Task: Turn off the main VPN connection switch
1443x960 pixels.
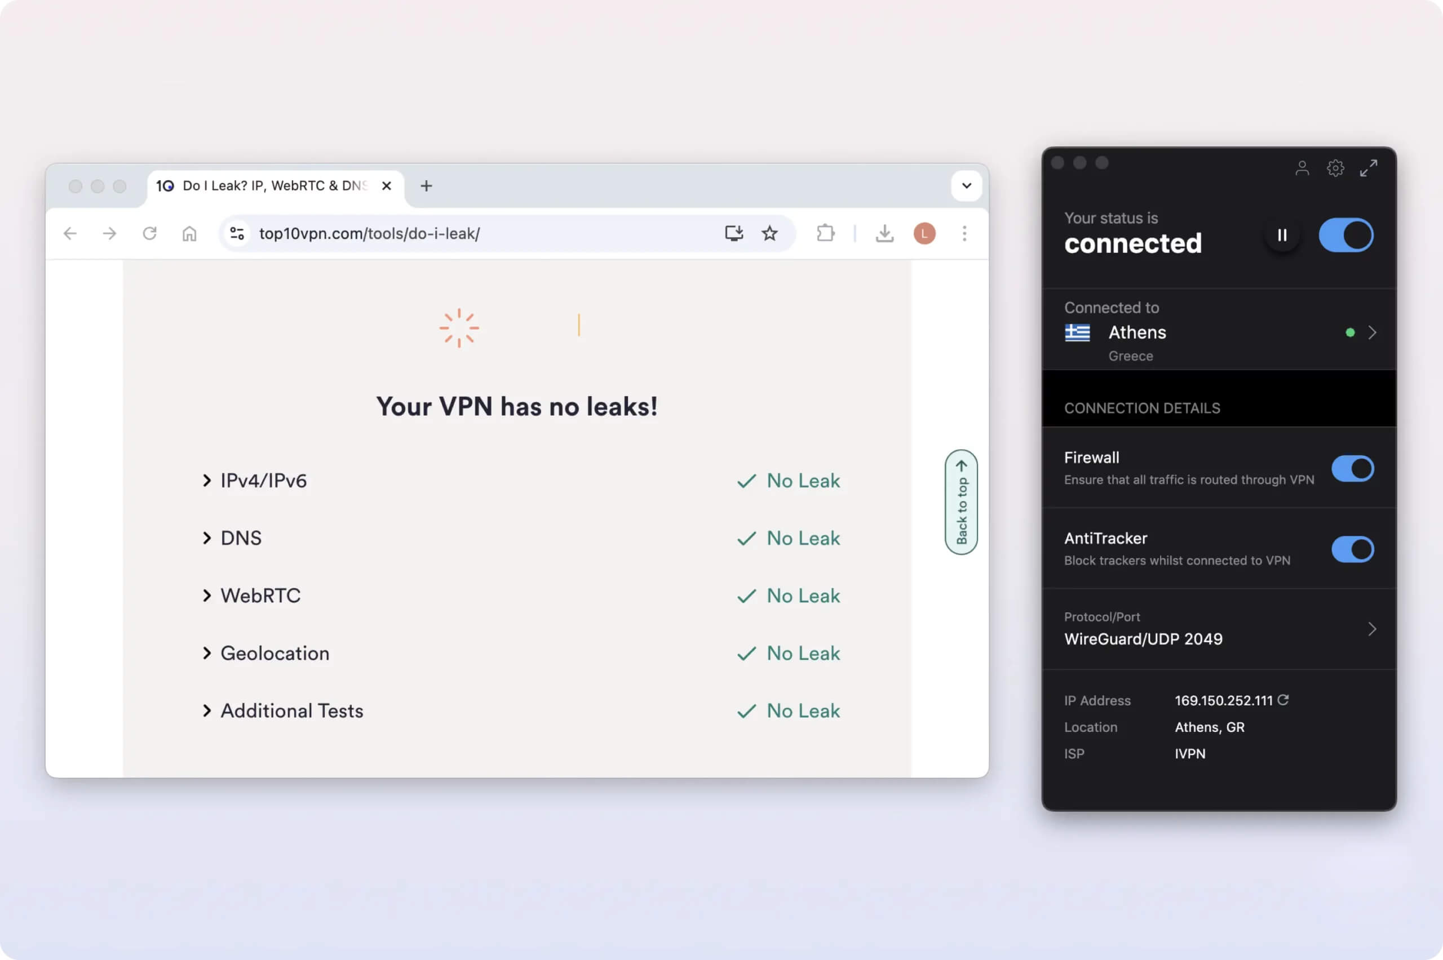Action: [x=1345, y=235]
